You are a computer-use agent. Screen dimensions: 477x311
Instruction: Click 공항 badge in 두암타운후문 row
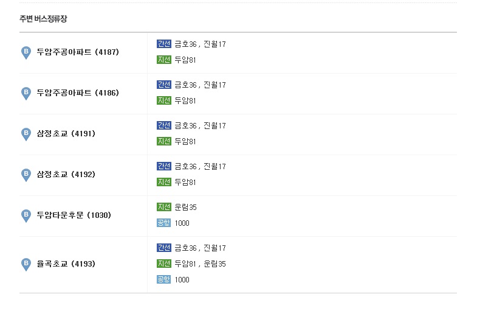[x=163, y=223]
